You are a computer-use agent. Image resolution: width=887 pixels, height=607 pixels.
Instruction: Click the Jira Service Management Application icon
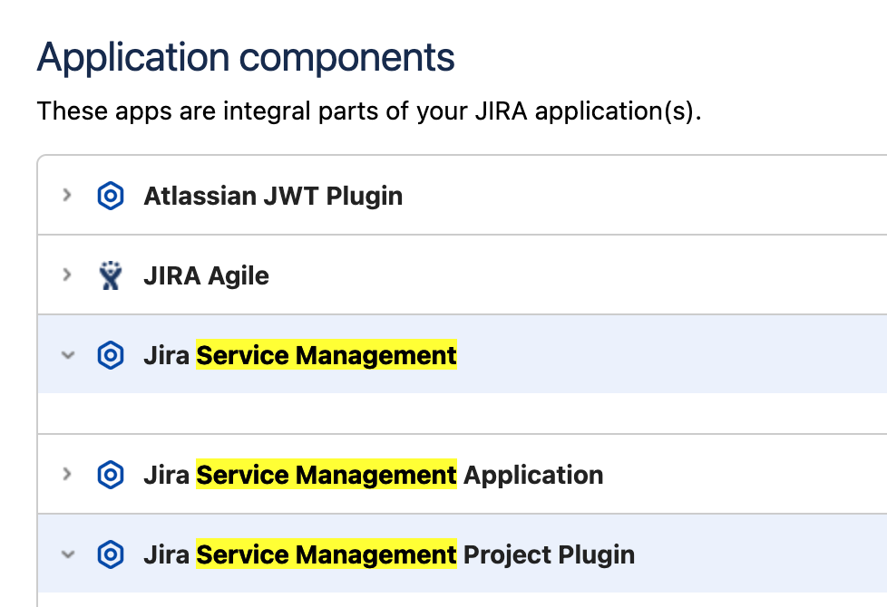[111, 475]
